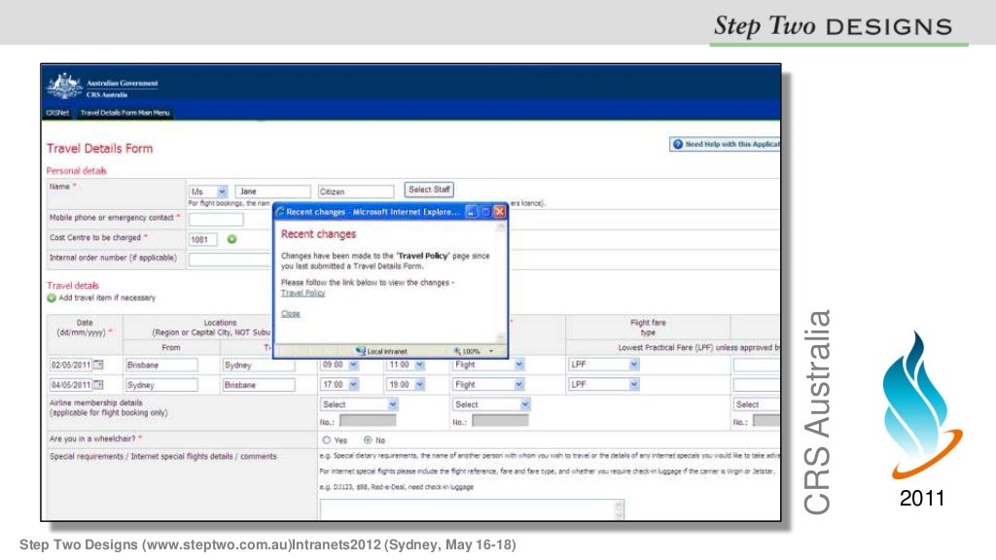Click Add travel item if necessary link
The width and height of the screenshot is (996, 560).
coord(107,297)
